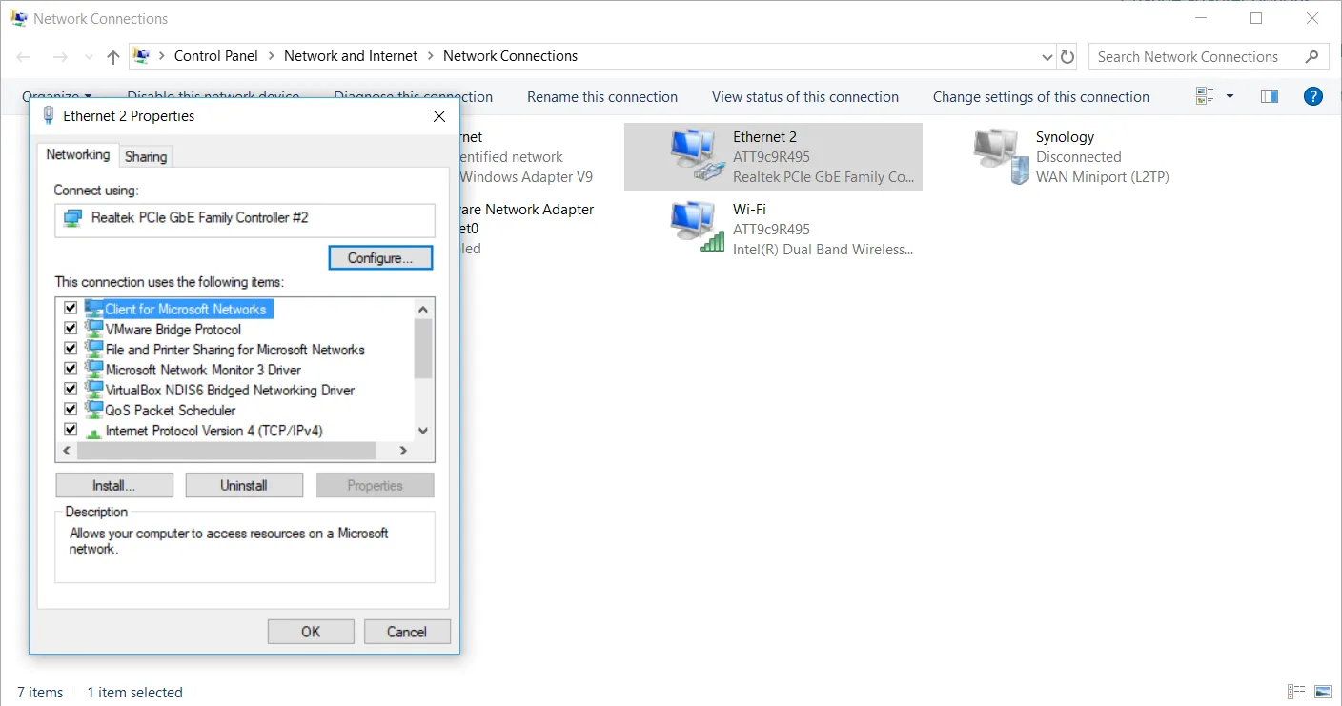The image size is (1342, 706).
Task: Uncheck the VirtualBox NDIS6 Bridged Networking Driver checkbox
Action: pyautogui.click(x=71, y=390)
